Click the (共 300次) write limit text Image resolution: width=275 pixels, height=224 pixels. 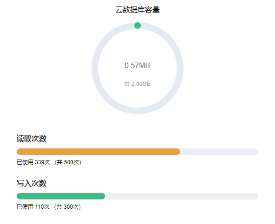(67, 207)
